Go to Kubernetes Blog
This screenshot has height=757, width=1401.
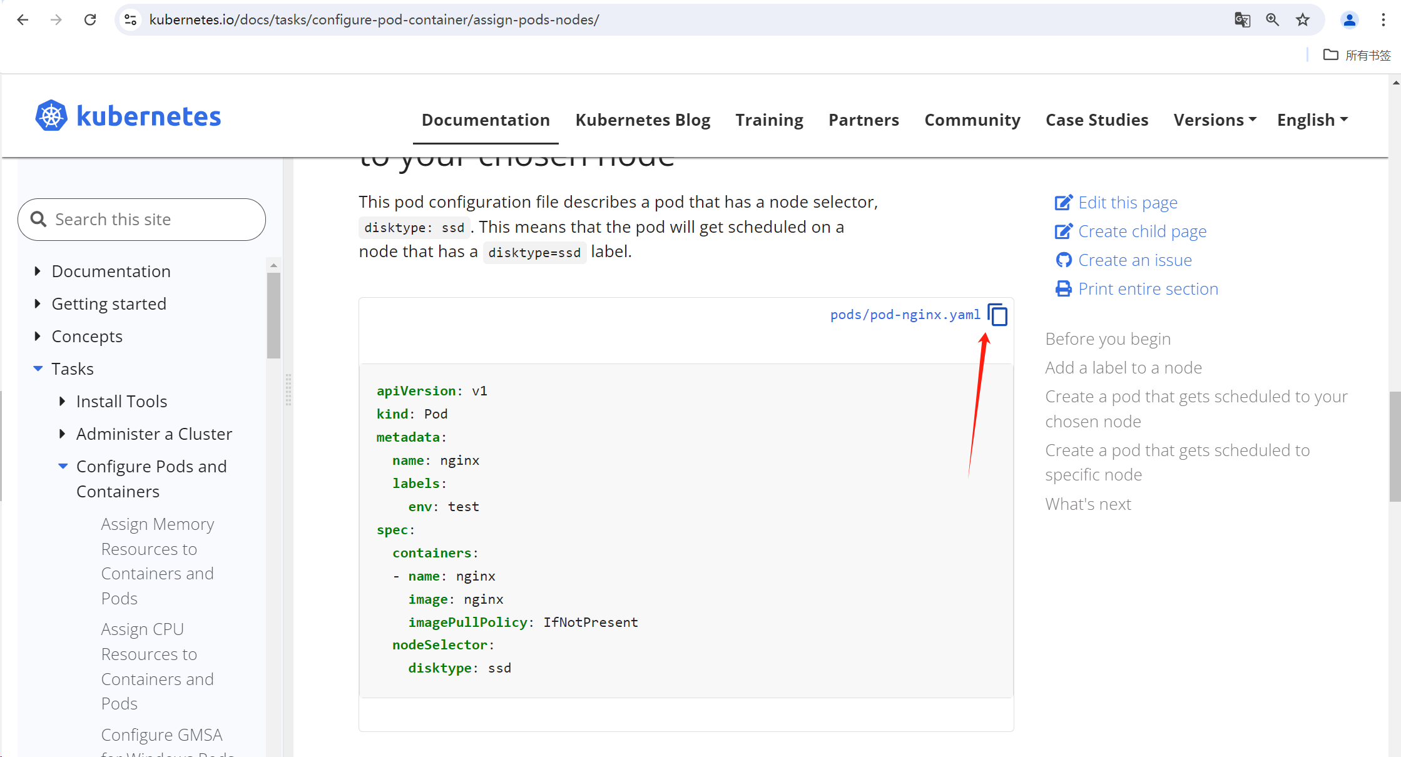[x=643, y=119]
